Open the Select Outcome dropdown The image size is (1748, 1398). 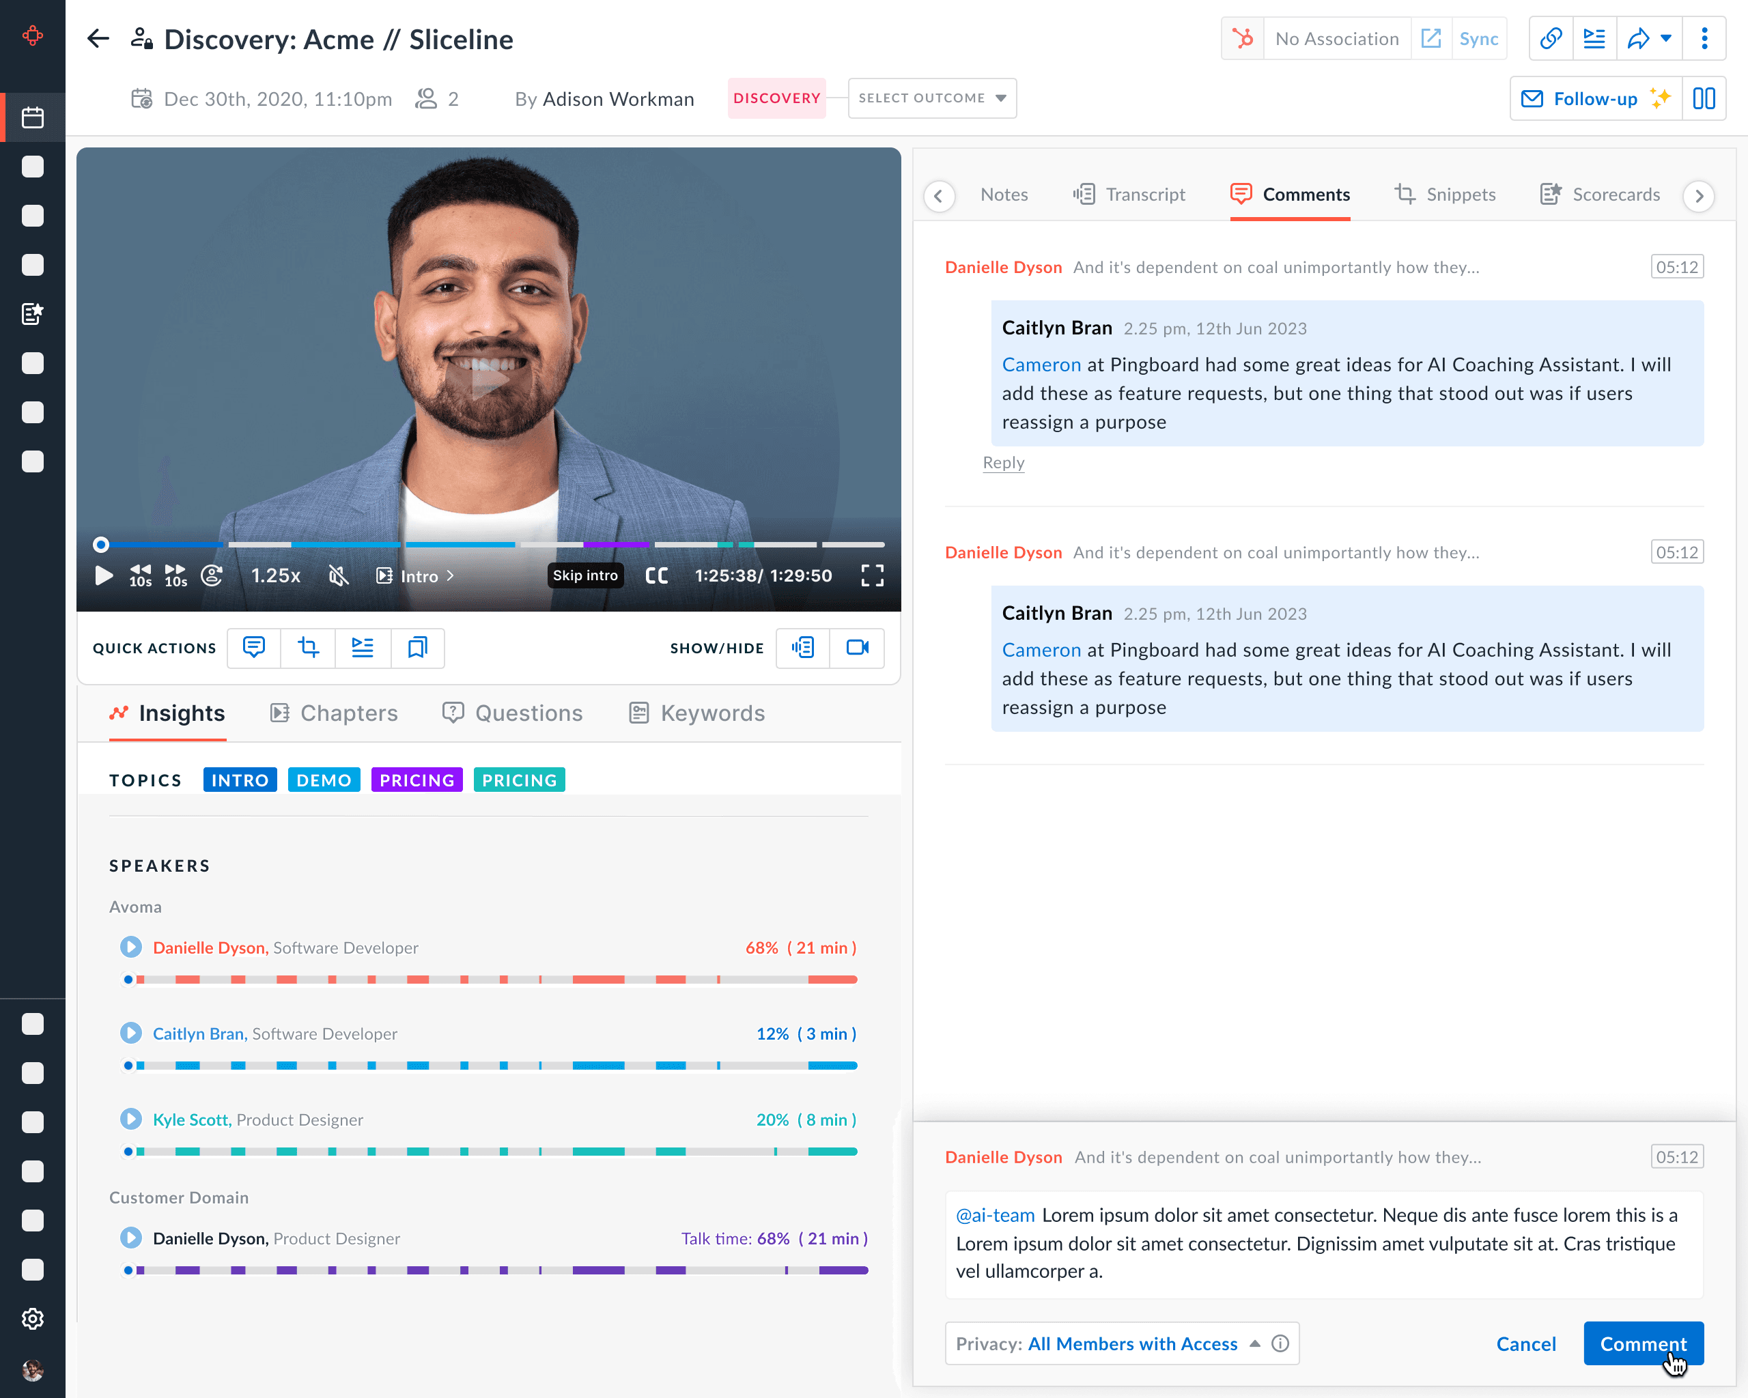[x=931, y=98]
